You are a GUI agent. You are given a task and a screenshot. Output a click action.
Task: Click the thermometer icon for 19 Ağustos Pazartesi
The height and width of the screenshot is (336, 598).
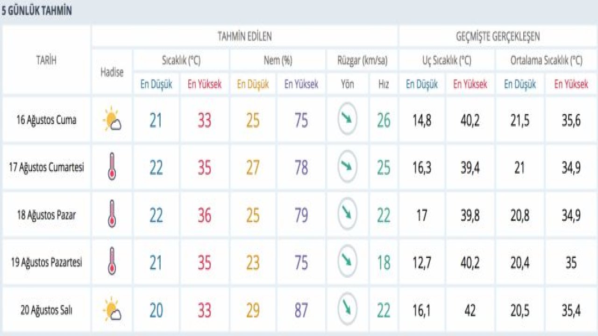(x=112, y=262)
